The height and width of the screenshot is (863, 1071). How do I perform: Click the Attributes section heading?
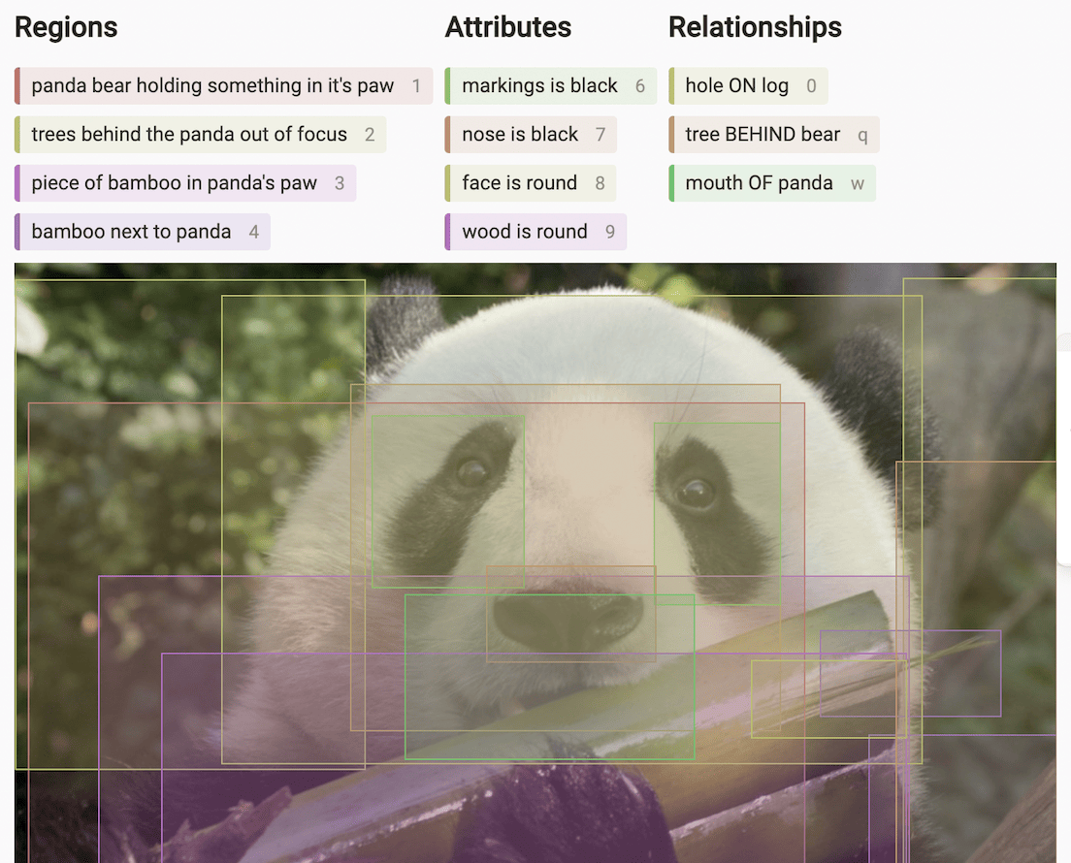pos(508,27)
